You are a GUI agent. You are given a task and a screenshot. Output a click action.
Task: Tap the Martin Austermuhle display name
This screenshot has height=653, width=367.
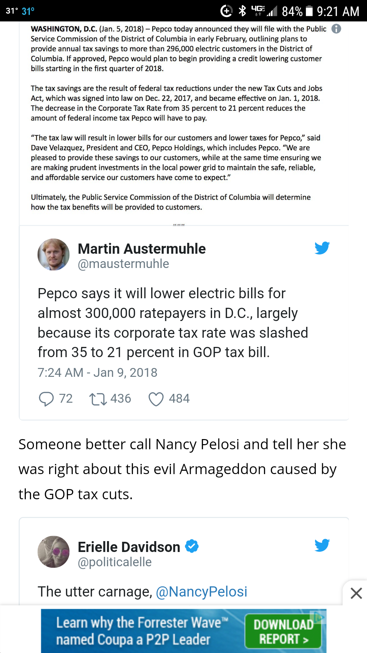[x=142, y=249]
